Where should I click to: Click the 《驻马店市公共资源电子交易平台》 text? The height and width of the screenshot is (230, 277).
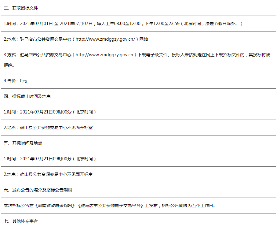pos(111,206)
